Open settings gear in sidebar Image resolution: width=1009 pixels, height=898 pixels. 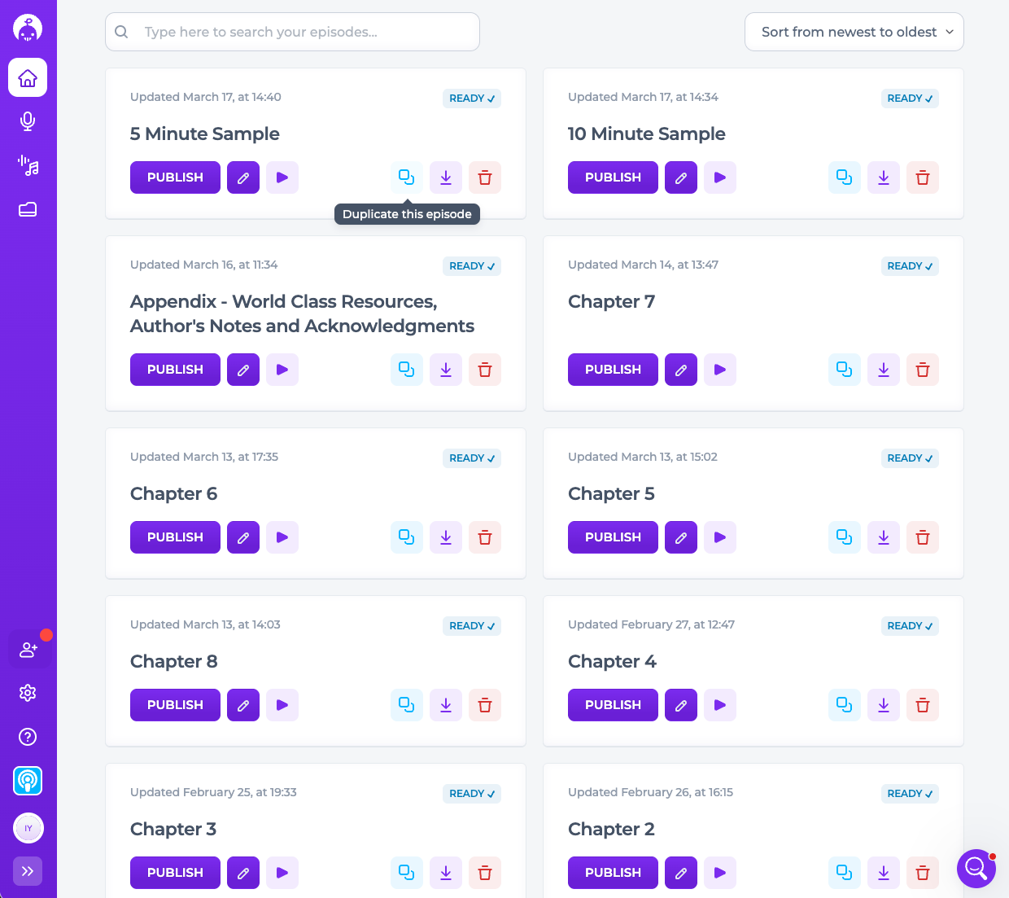pyautogui.click(x=28, y=693)
